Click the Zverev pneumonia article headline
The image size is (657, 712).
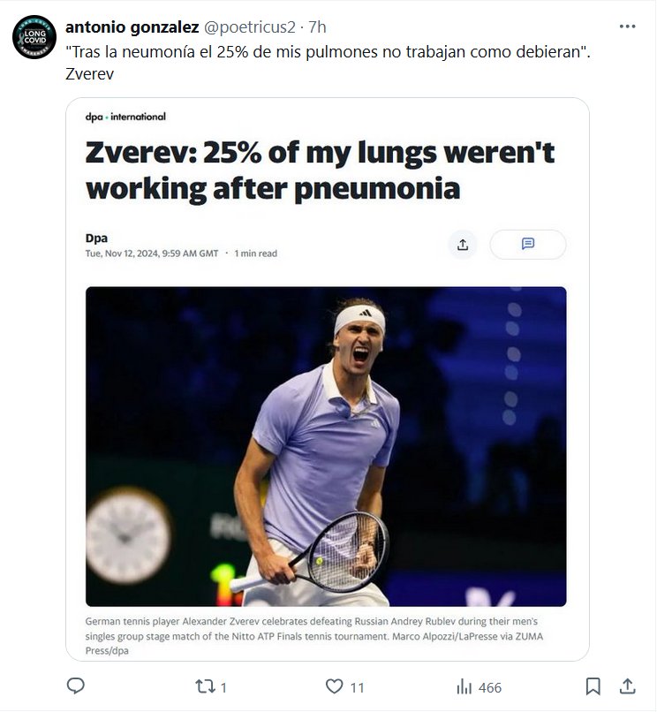point(320,170)
